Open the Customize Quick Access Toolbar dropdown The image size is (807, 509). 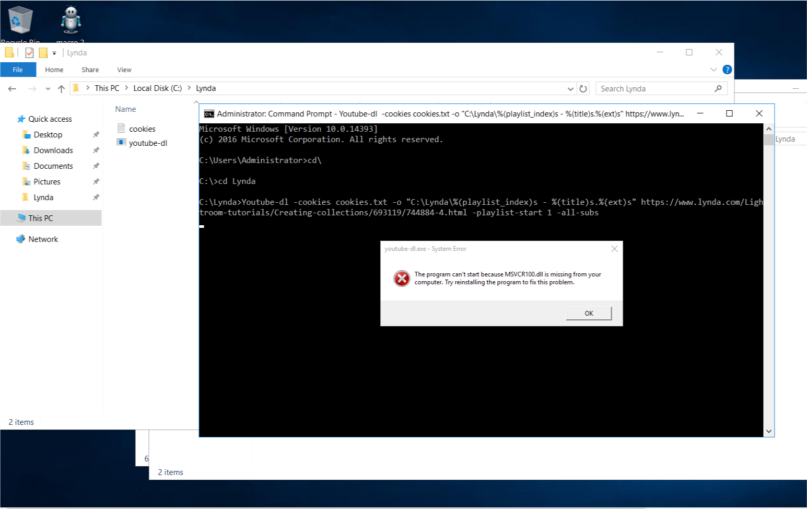click(x=54, y=53)
